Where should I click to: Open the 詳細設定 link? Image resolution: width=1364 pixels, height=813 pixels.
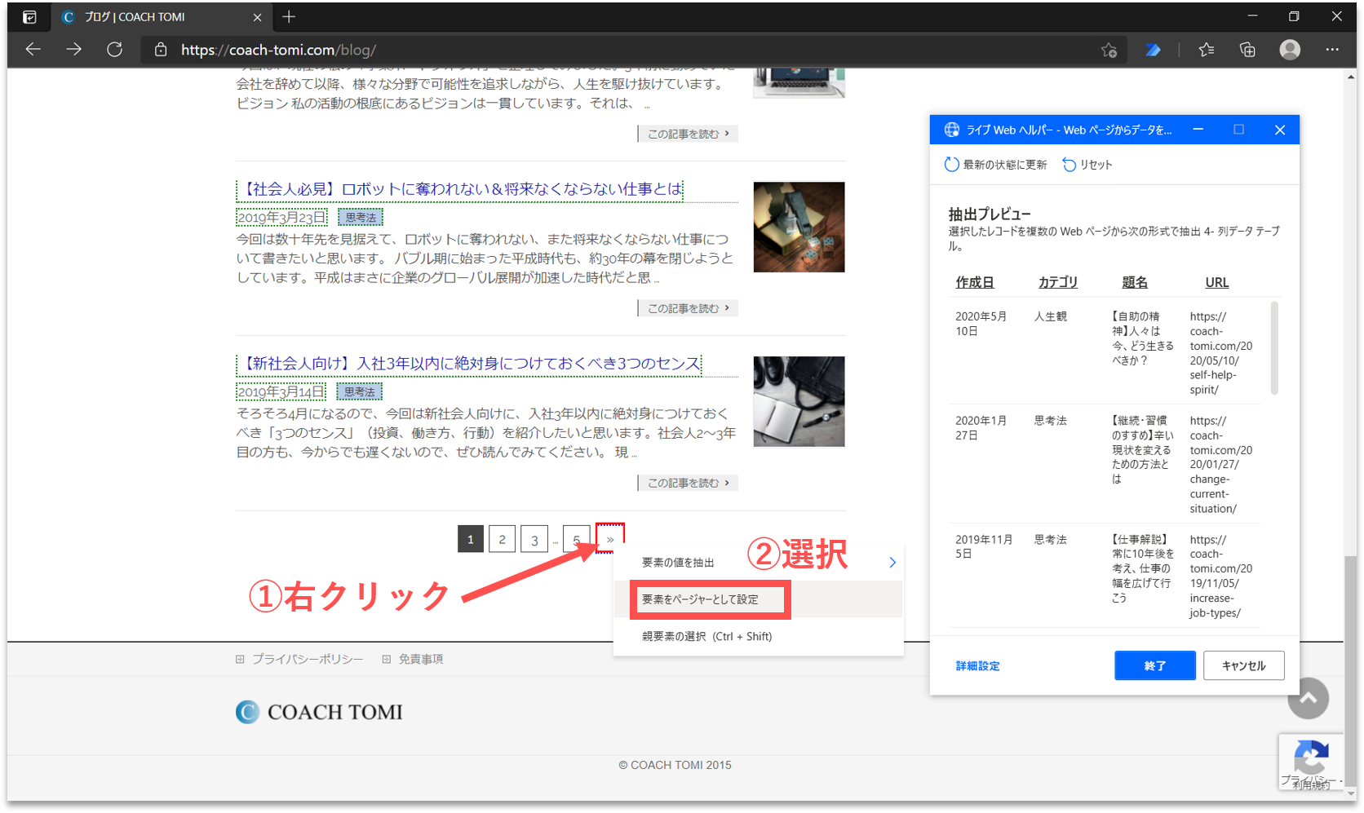(977, 666)
